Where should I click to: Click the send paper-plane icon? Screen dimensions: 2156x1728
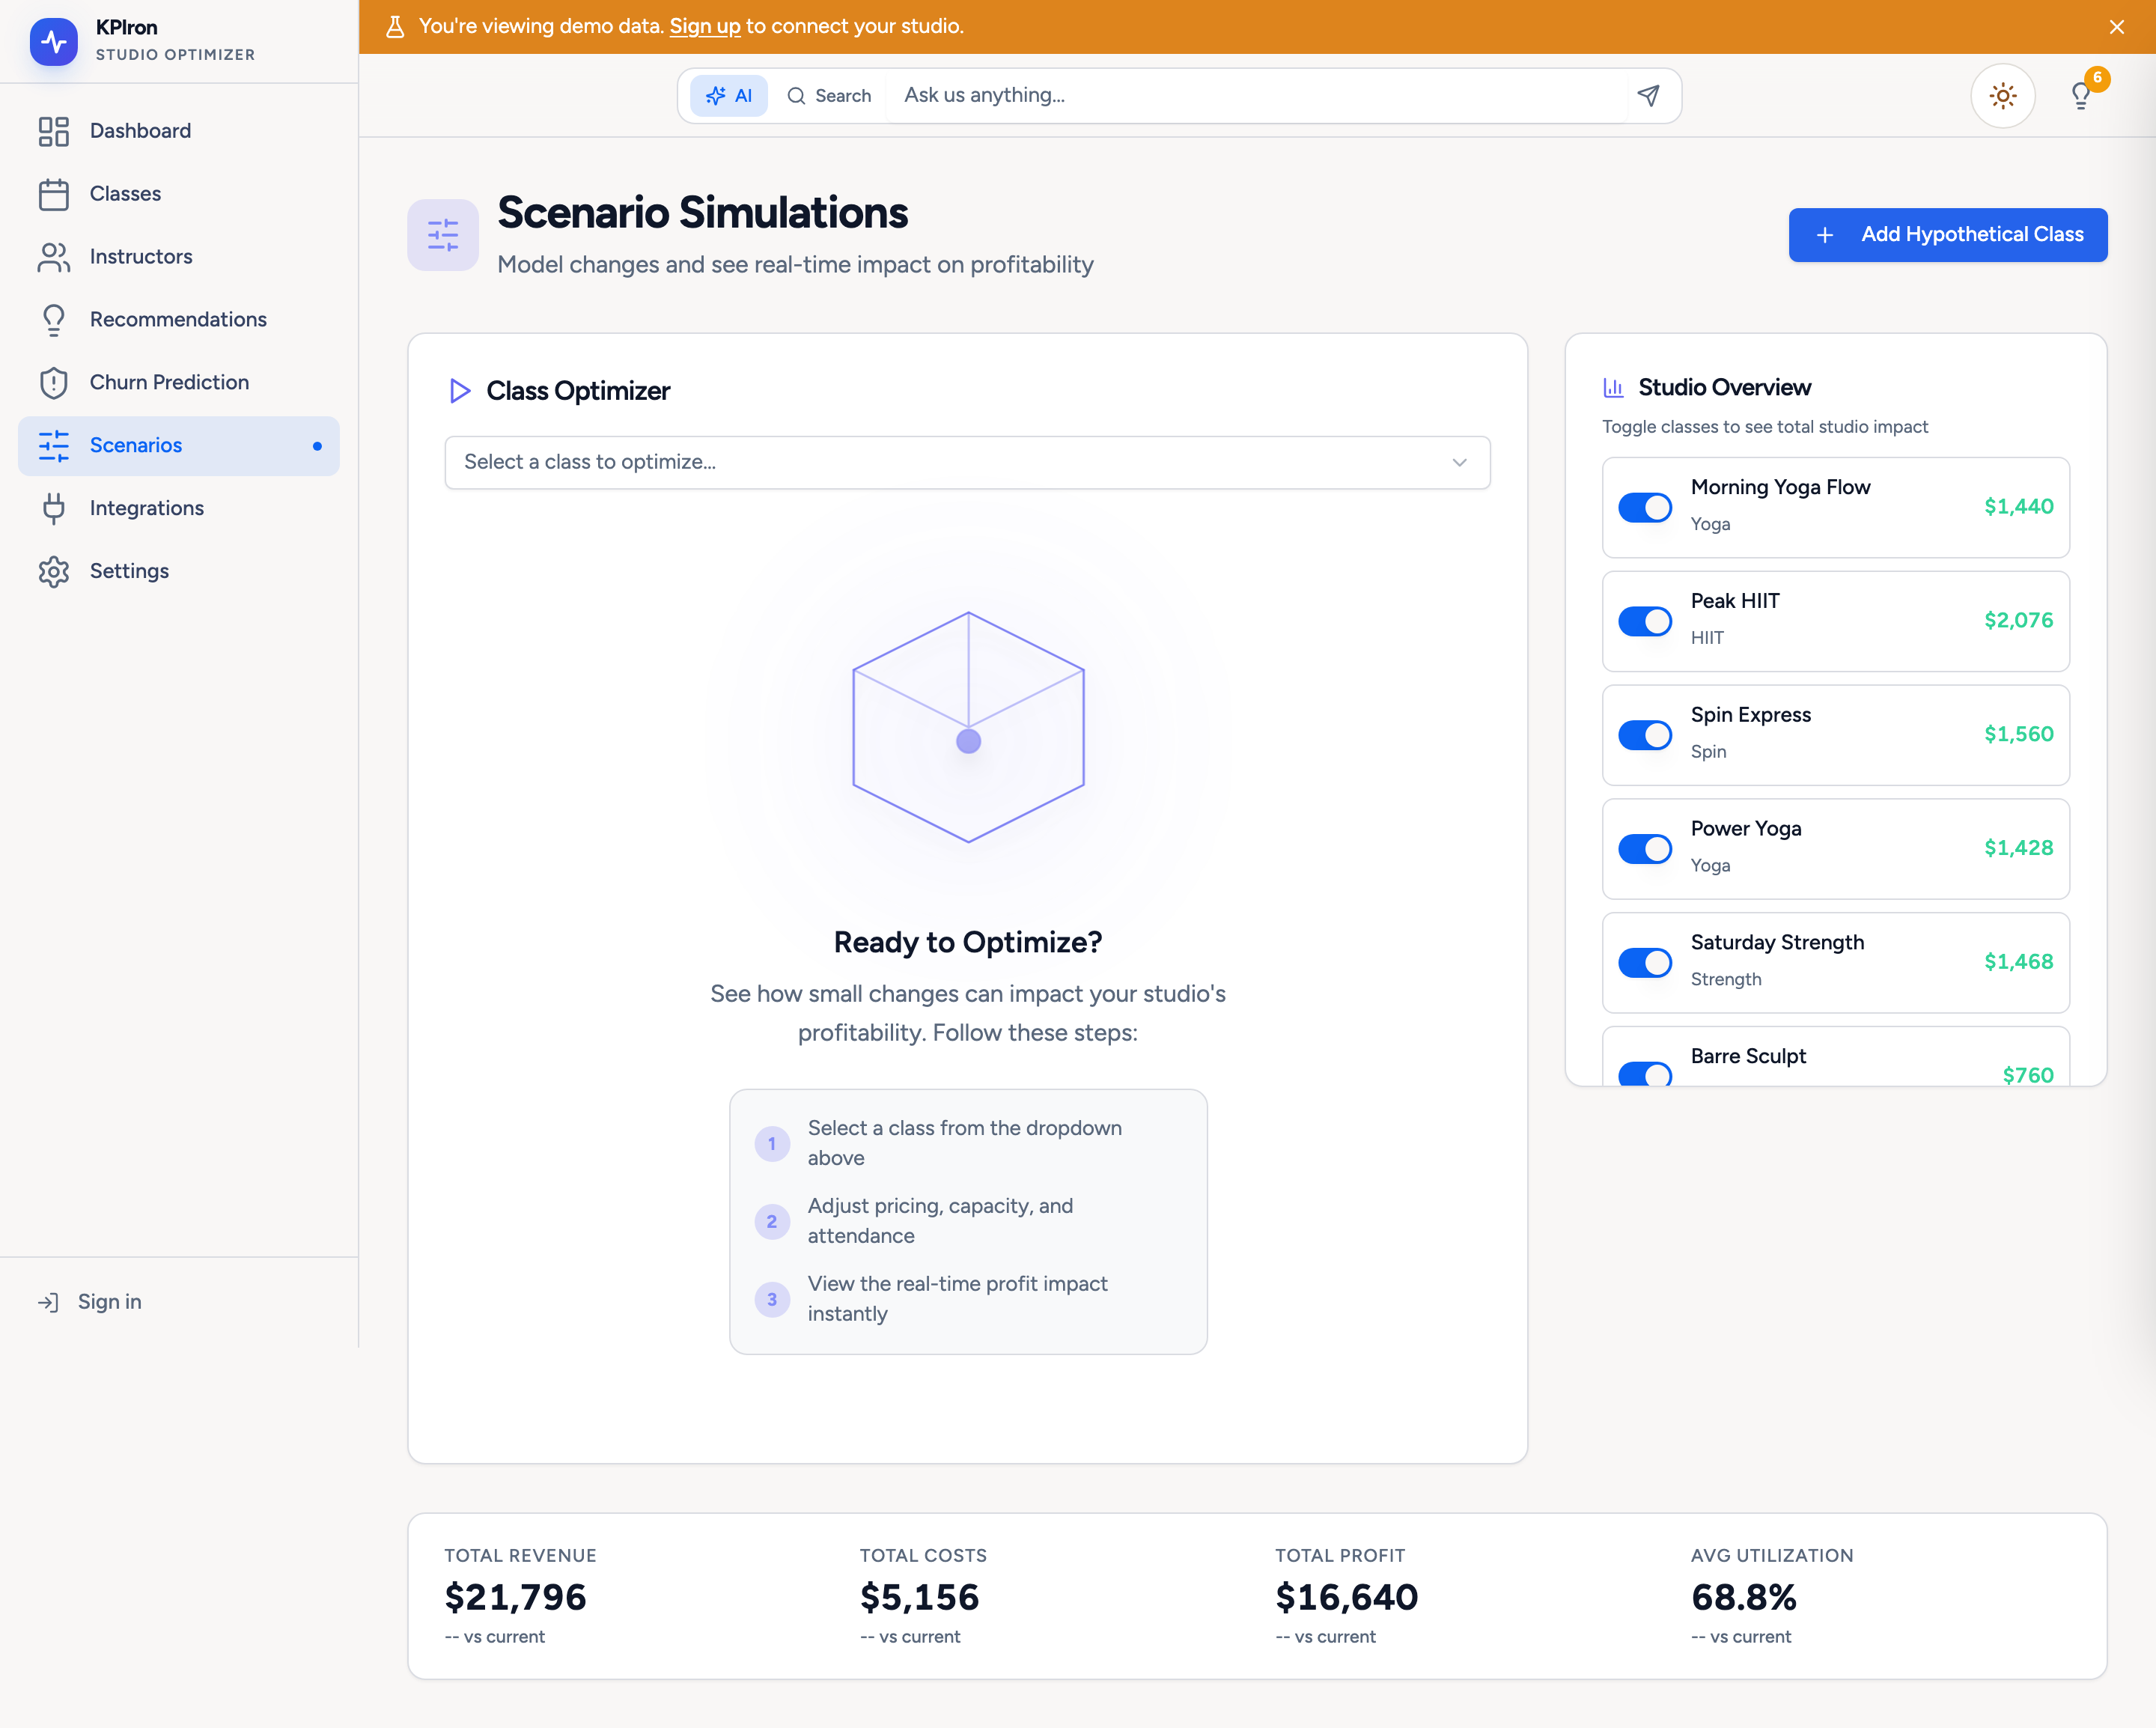[x=1649, y=95]
